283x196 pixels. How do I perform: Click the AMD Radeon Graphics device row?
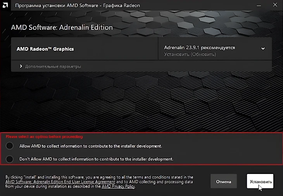tap(45, 49)
